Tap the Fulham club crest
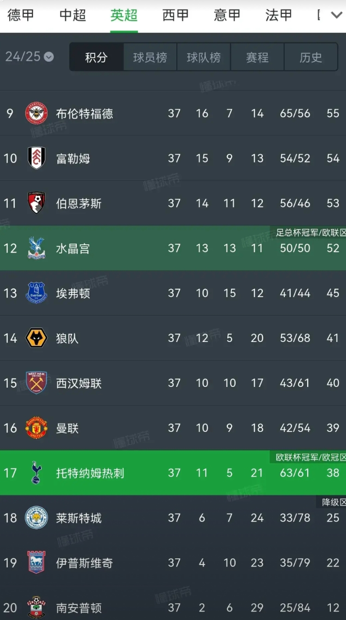Viewport: 346px width, 620px height. 37,158
